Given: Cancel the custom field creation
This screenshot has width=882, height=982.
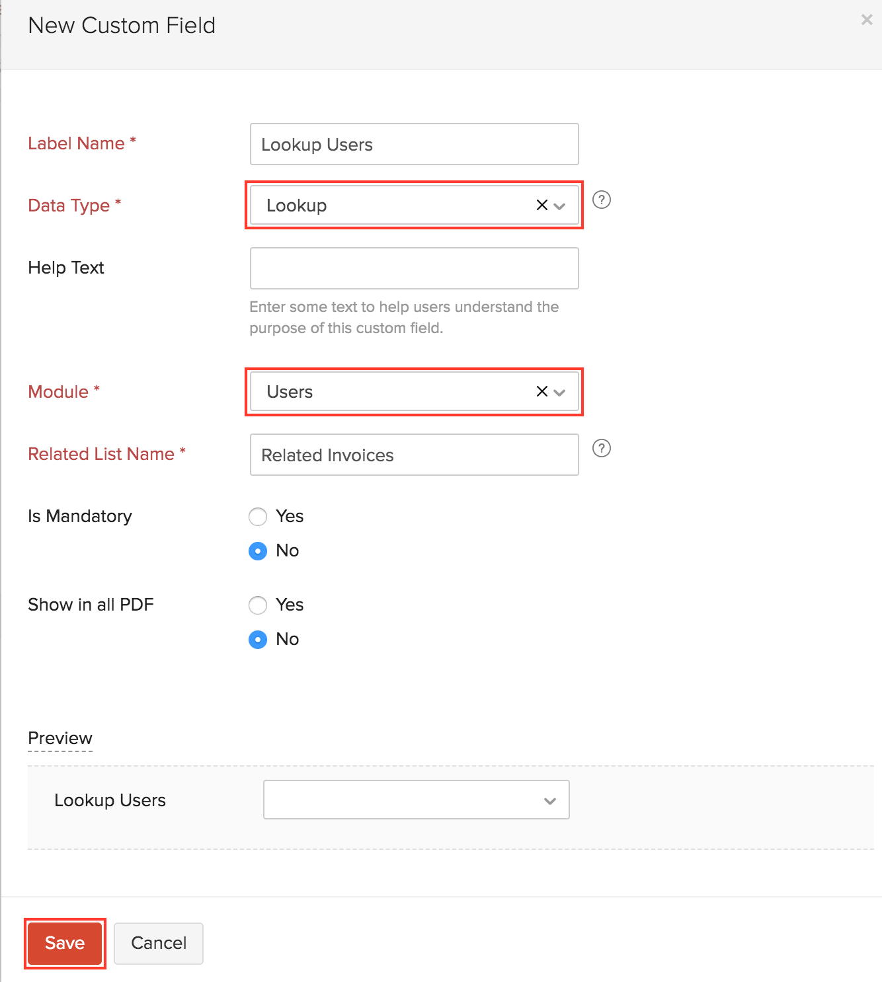Looking at the screenshot, I should click(x=159, y=943).
